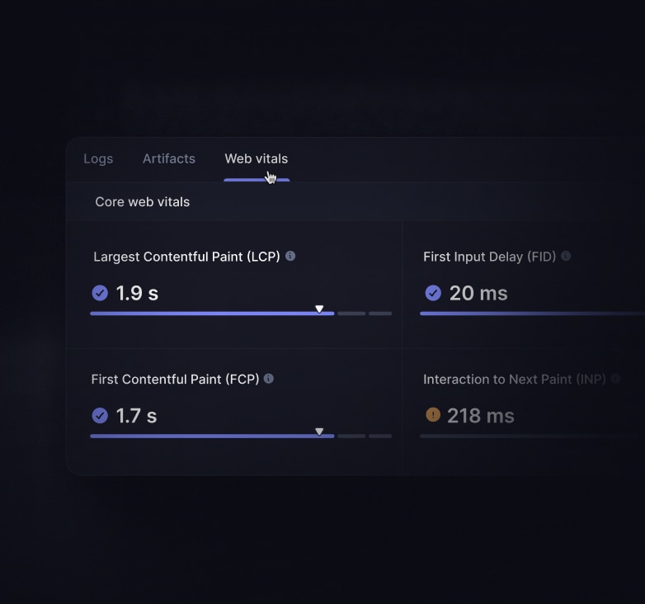Click the Core web vitals heading
645x604 pixels.
[143, 202]
